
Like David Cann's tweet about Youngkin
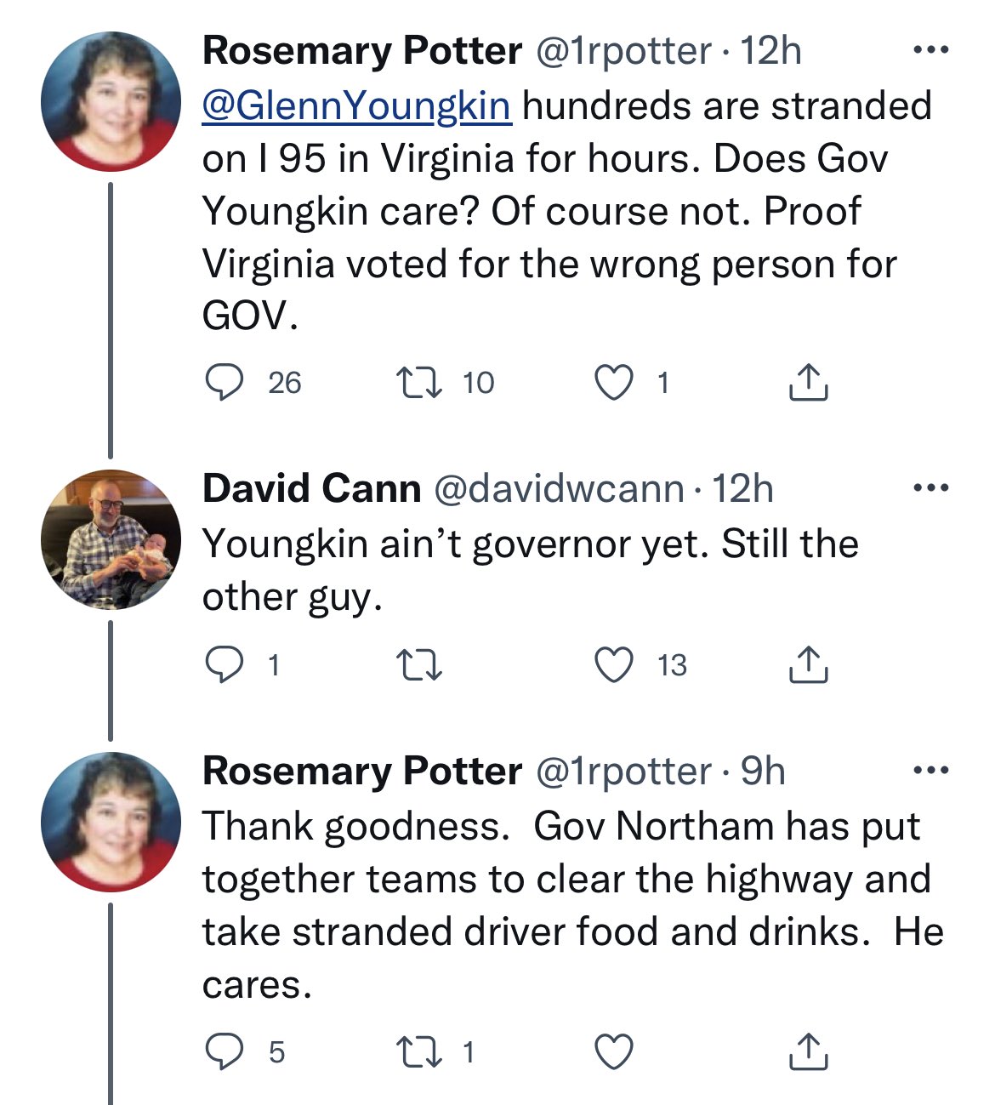(613, 665)
